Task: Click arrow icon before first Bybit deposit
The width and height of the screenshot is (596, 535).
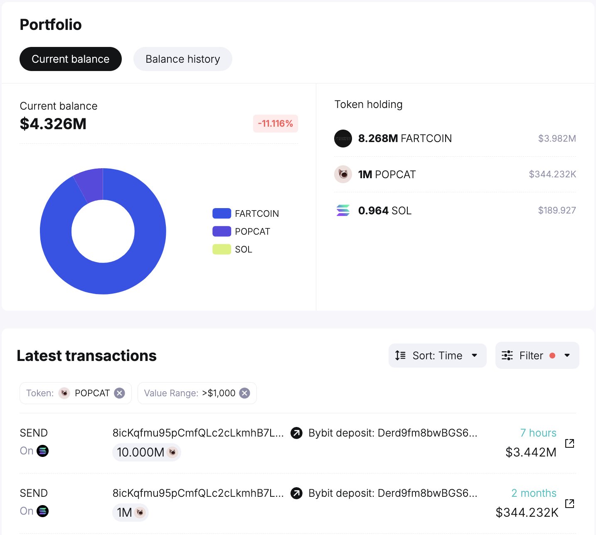Action: click(x=296, y=433)
